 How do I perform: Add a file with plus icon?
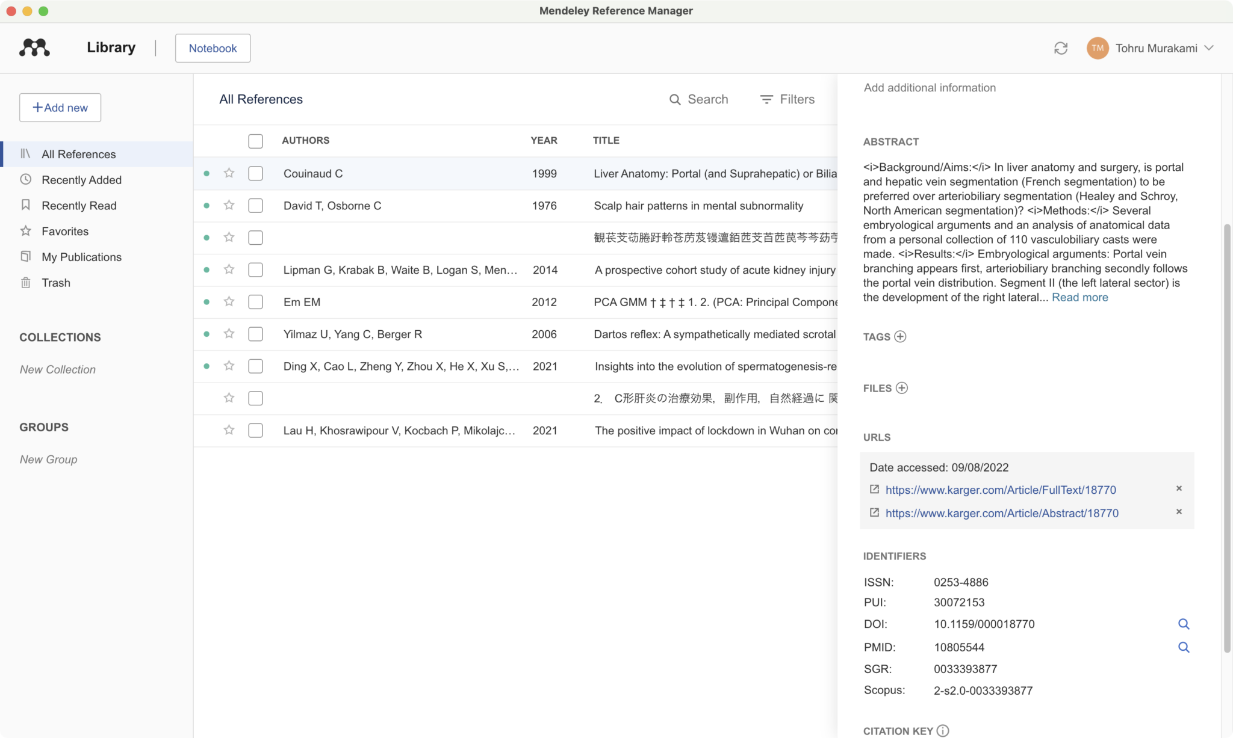(x=902, y=388)
